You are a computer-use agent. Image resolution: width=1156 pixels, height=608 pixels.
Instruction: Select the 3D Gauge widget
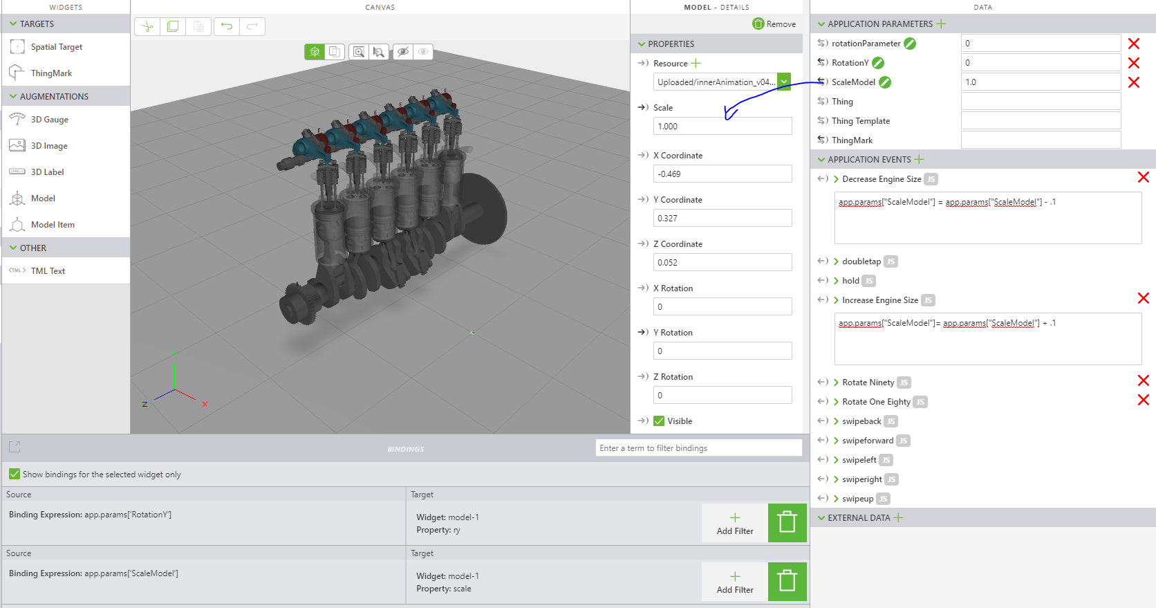pyautogui.click(x=49, y=120)
